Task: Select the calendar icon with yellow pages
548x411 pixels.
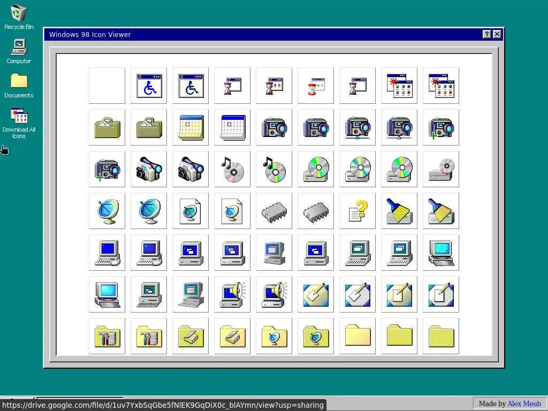Action: [x=191, y=127]
